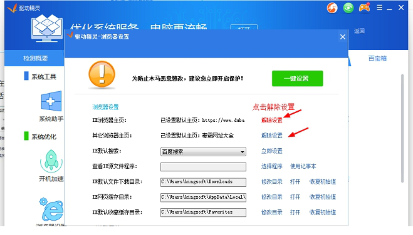Click 恢复初始值 for IE网页缓存目录
This screenshot has height=235, width=413.
(323, 197)
